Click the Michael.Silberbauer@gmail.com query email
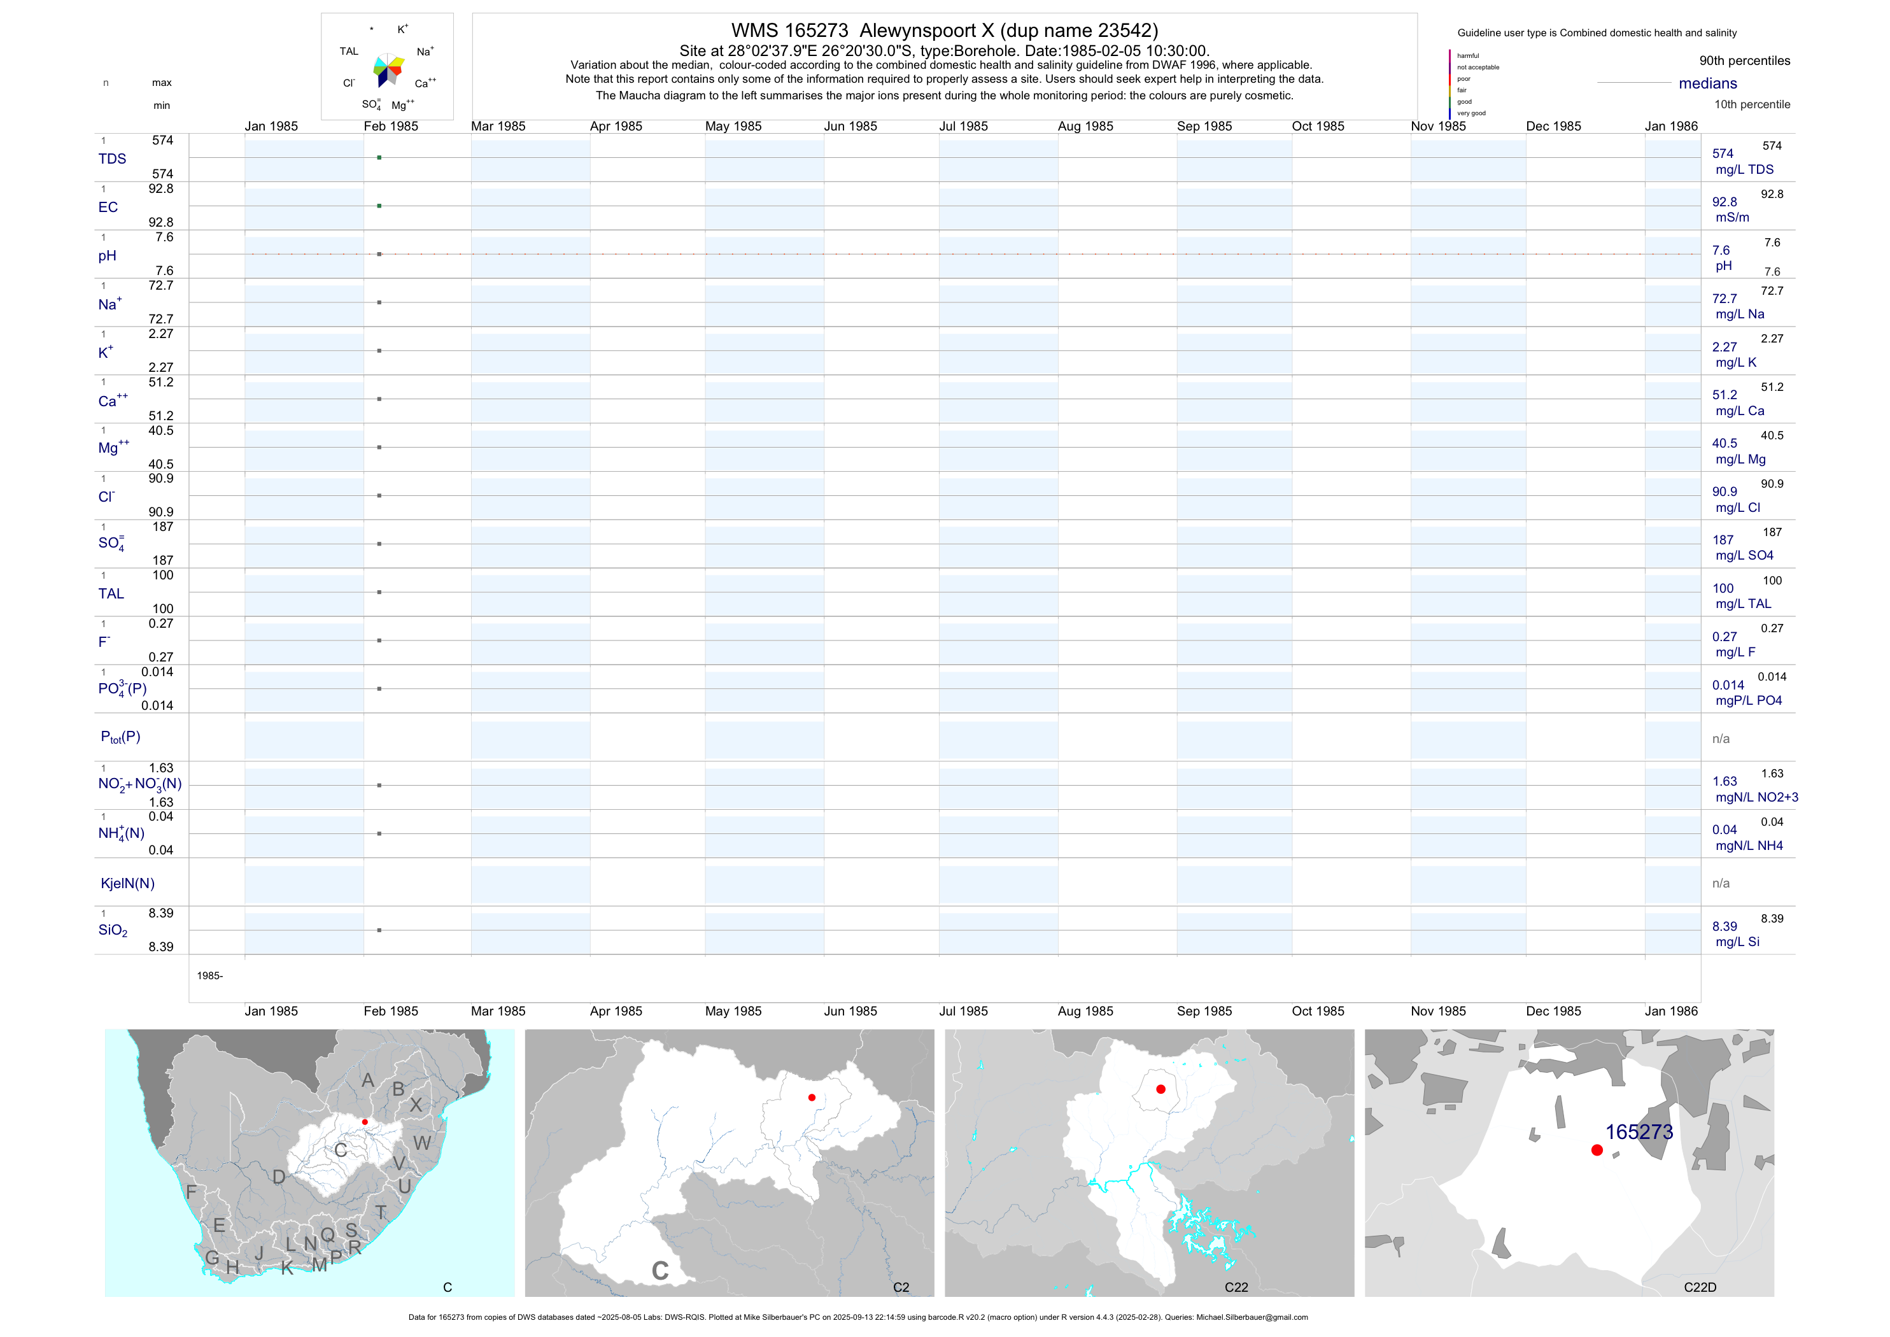The width and height of the screenshot is (1890, 1337). tap(1252, 1317)
